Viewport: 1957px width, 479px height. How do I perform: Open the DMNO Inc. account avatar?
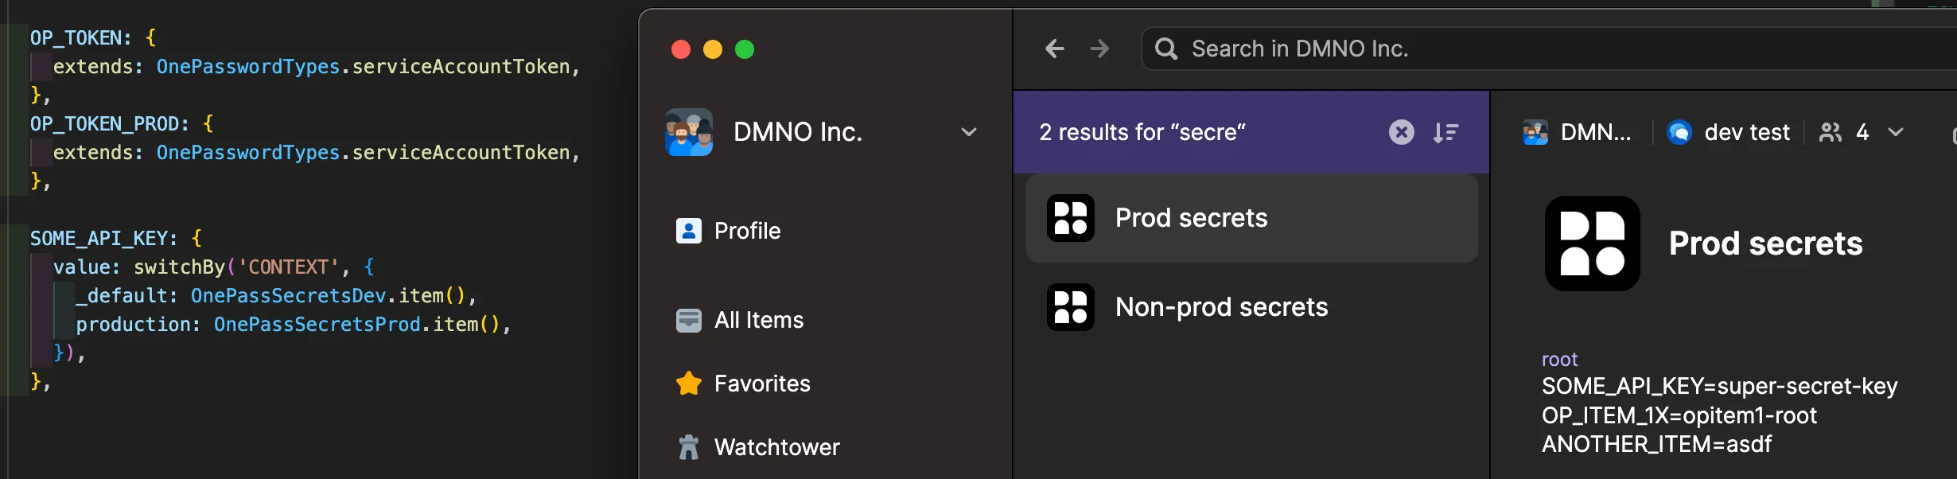pos(689,132)
